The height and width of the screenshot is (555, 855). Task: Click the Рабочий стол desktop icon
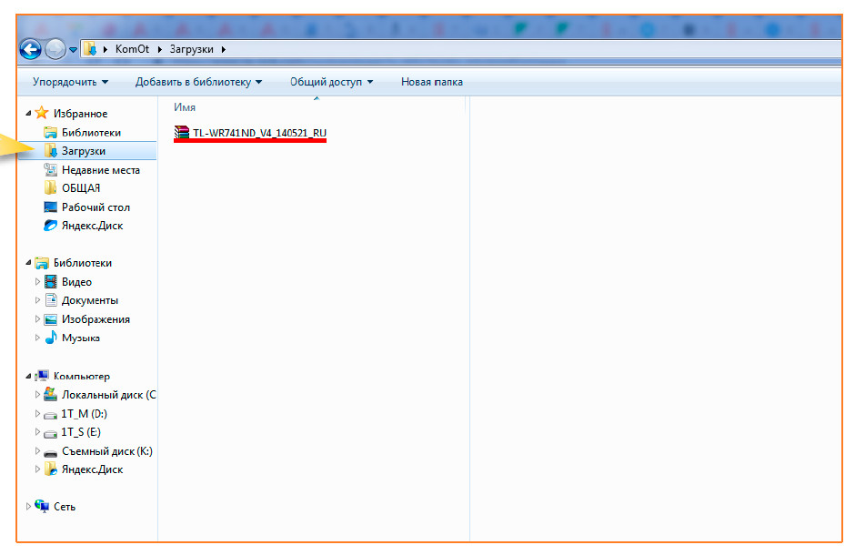[x=51, y=207]
